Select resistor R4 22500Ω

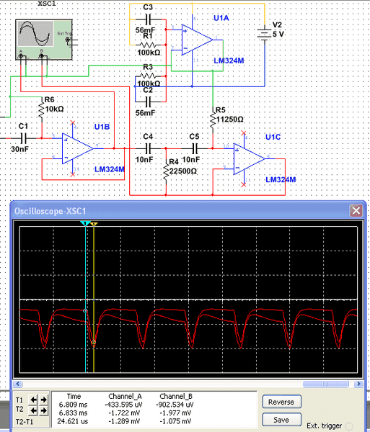pos(166,170)
